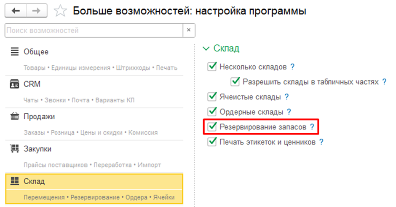Uncheck Разрешить склады в табличных частях
The height and width of the screenshot is (207, 396).
pyautogui.click(x=235, y=82)
